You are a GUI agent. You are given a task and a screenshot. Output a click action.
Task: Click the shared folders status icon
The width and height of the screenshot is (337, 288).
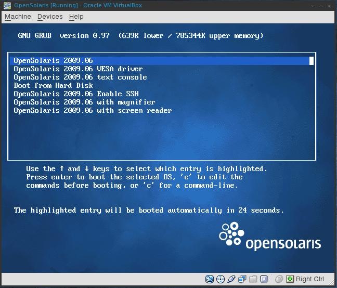tap(253, 279)
